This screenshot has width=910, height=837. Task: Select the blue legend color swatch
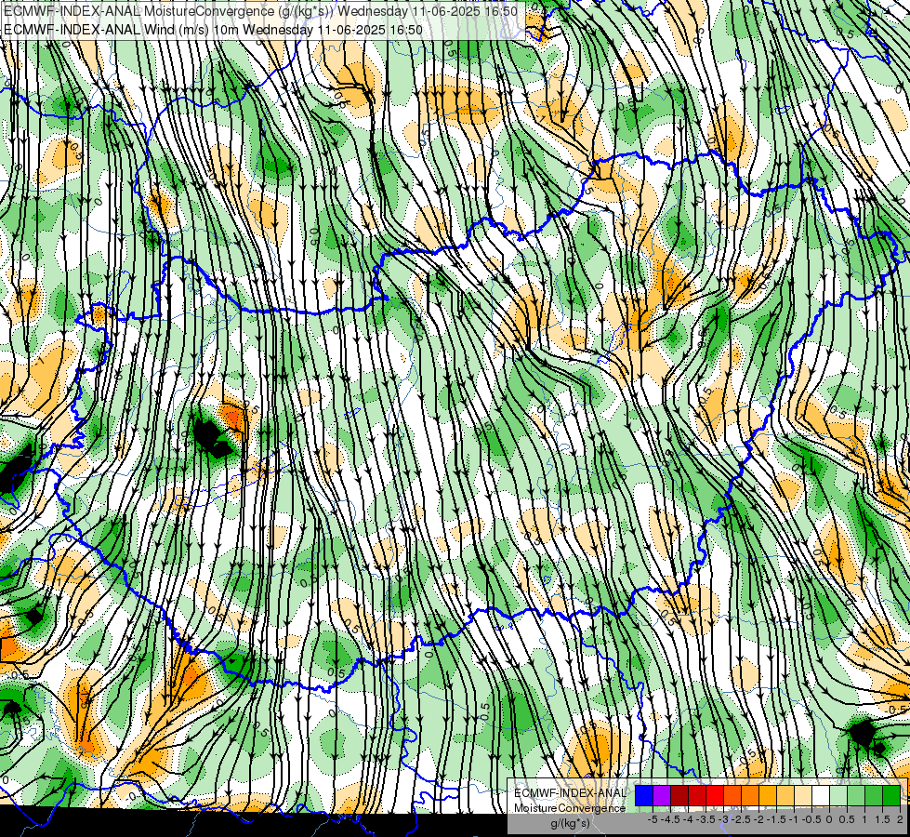click(644, 796)
